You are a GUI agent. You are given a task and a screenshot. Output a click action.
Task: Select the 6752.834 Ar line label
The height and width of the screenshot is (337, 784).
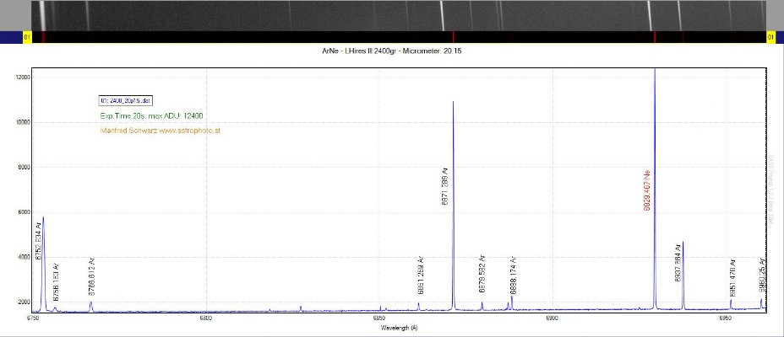point(39,241)
